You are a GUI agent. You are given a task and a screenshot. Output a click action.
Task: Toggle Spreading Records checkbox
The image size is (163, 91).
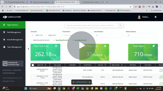(54, 40)
